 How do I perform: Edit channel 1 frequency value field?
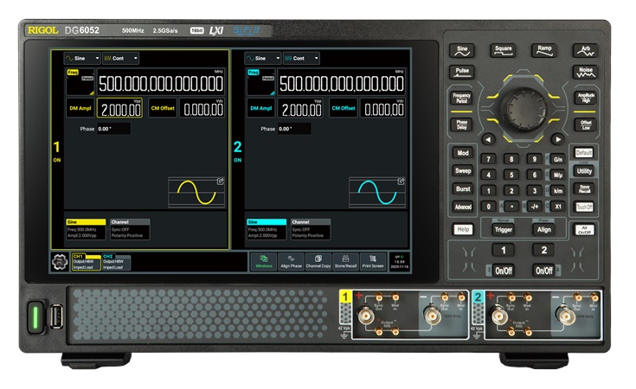click(161, 83)
